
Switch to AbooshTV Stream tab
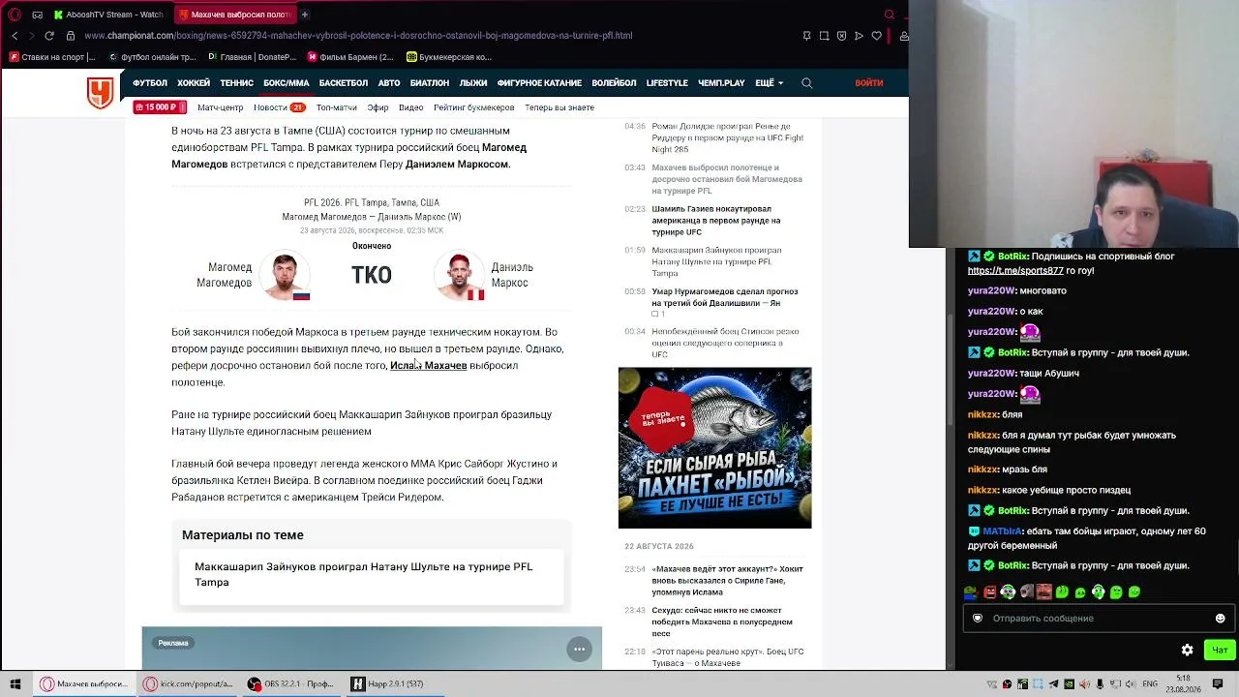(x=109, y=15)
